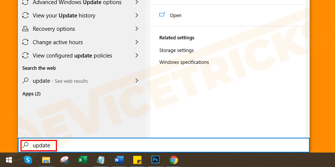Viewport: 335px width, 167px height.
Task: Open the Notepad taskbar icon
Action: (100, 160)
